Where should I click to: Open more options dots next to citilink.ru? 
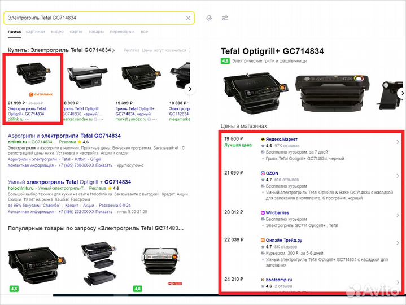point(27,119)
